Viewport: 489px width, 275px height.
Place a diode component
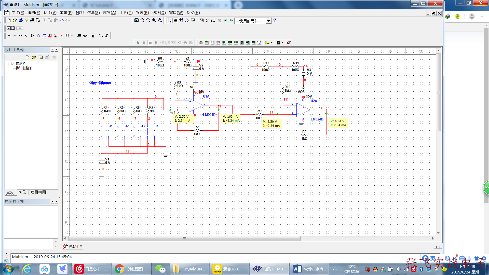pyautogui.click(x=21, y=35)
